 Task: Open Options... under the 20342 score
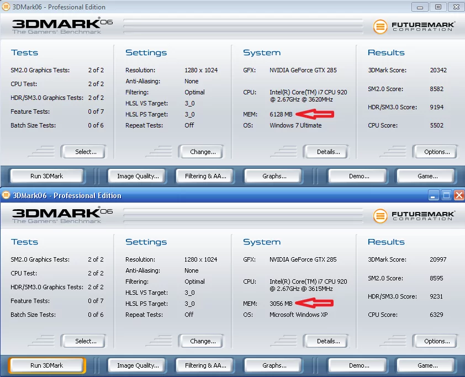[435, 152]
